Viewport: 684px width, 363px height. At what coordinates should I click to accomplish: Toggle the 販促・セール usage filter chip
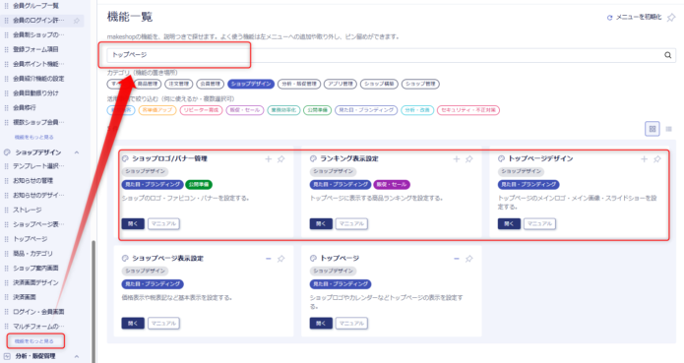245,110
